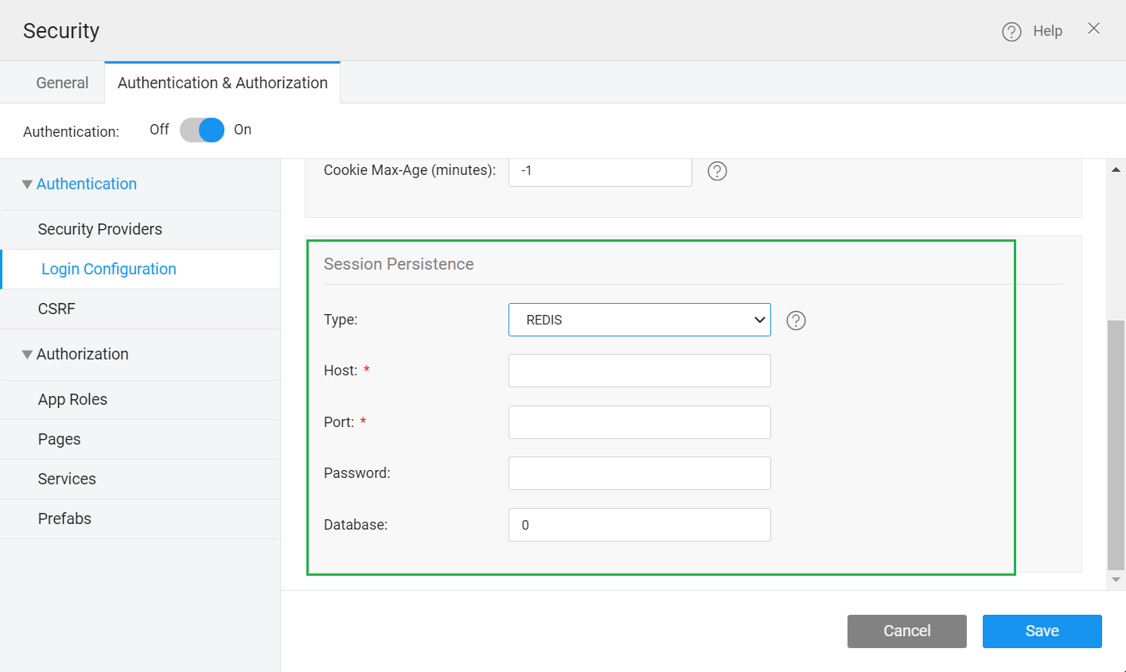The width and height of the screenshot is (1126, 672).
Task: Click the Cookie Max-Age help icon
Action: coord(716,171)
